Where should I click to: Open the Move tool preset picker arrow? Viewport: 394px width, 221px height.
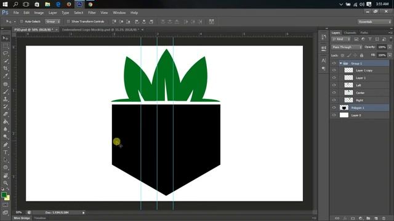[x=15, y=22]
